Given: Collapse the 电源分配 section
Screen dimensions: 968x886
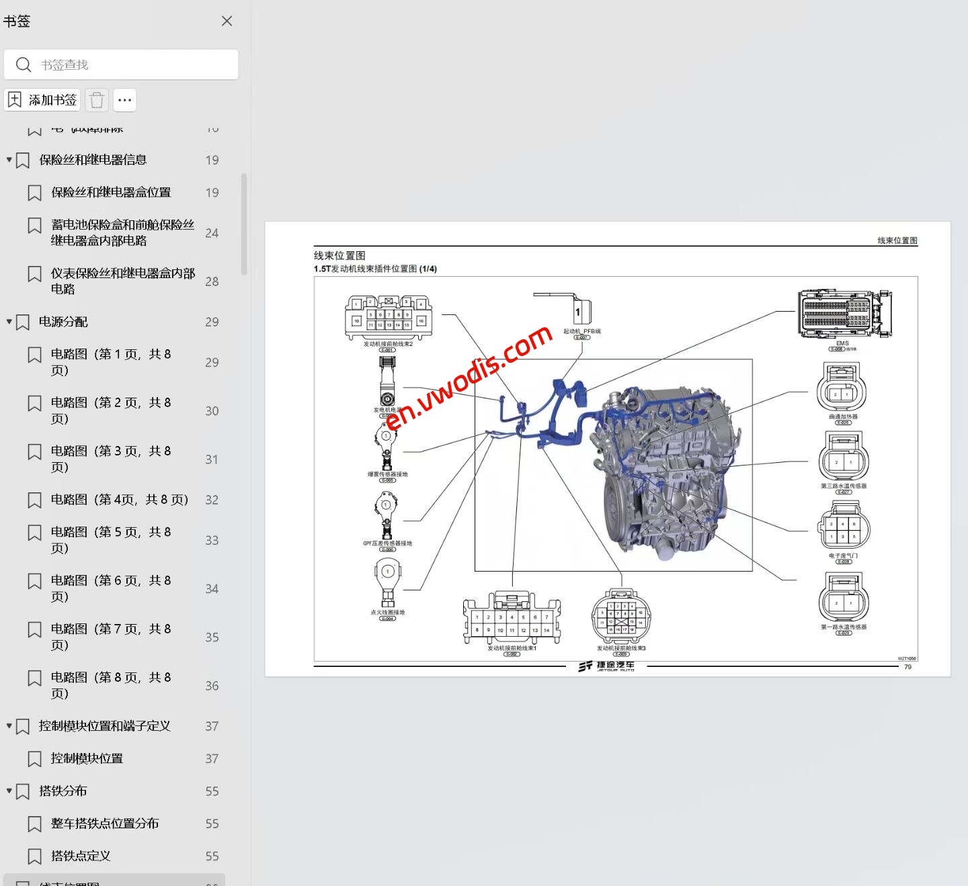Looking at the screenshot, I should (x=8, y=322).
